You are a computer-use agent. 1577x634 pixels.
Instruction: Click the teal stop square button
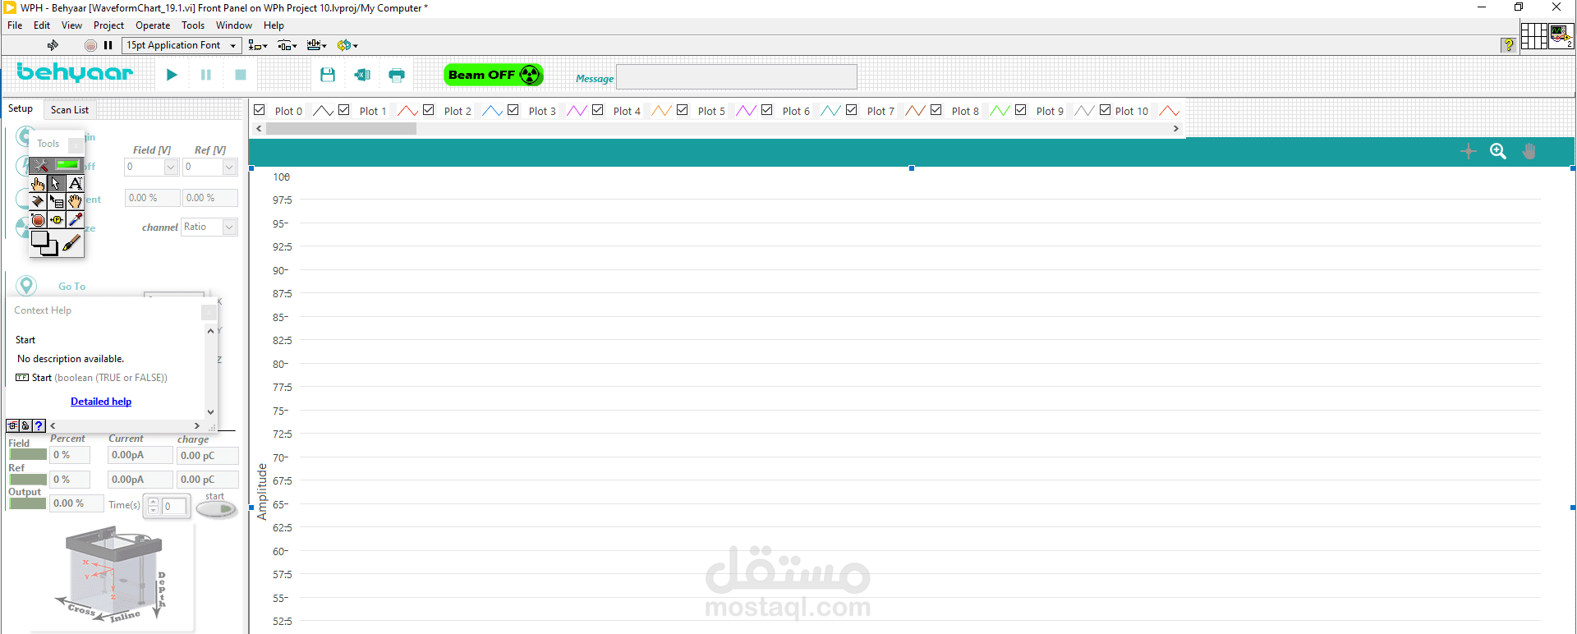pyautogui.click(x=241, y=75)
